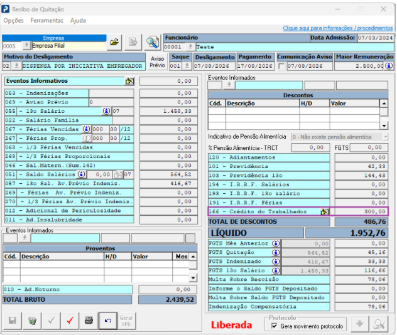The width and height of the screenshot is (397, 335).
Task: Click info icon on Férias Vencidas row
Action: (x=86, y=129)
